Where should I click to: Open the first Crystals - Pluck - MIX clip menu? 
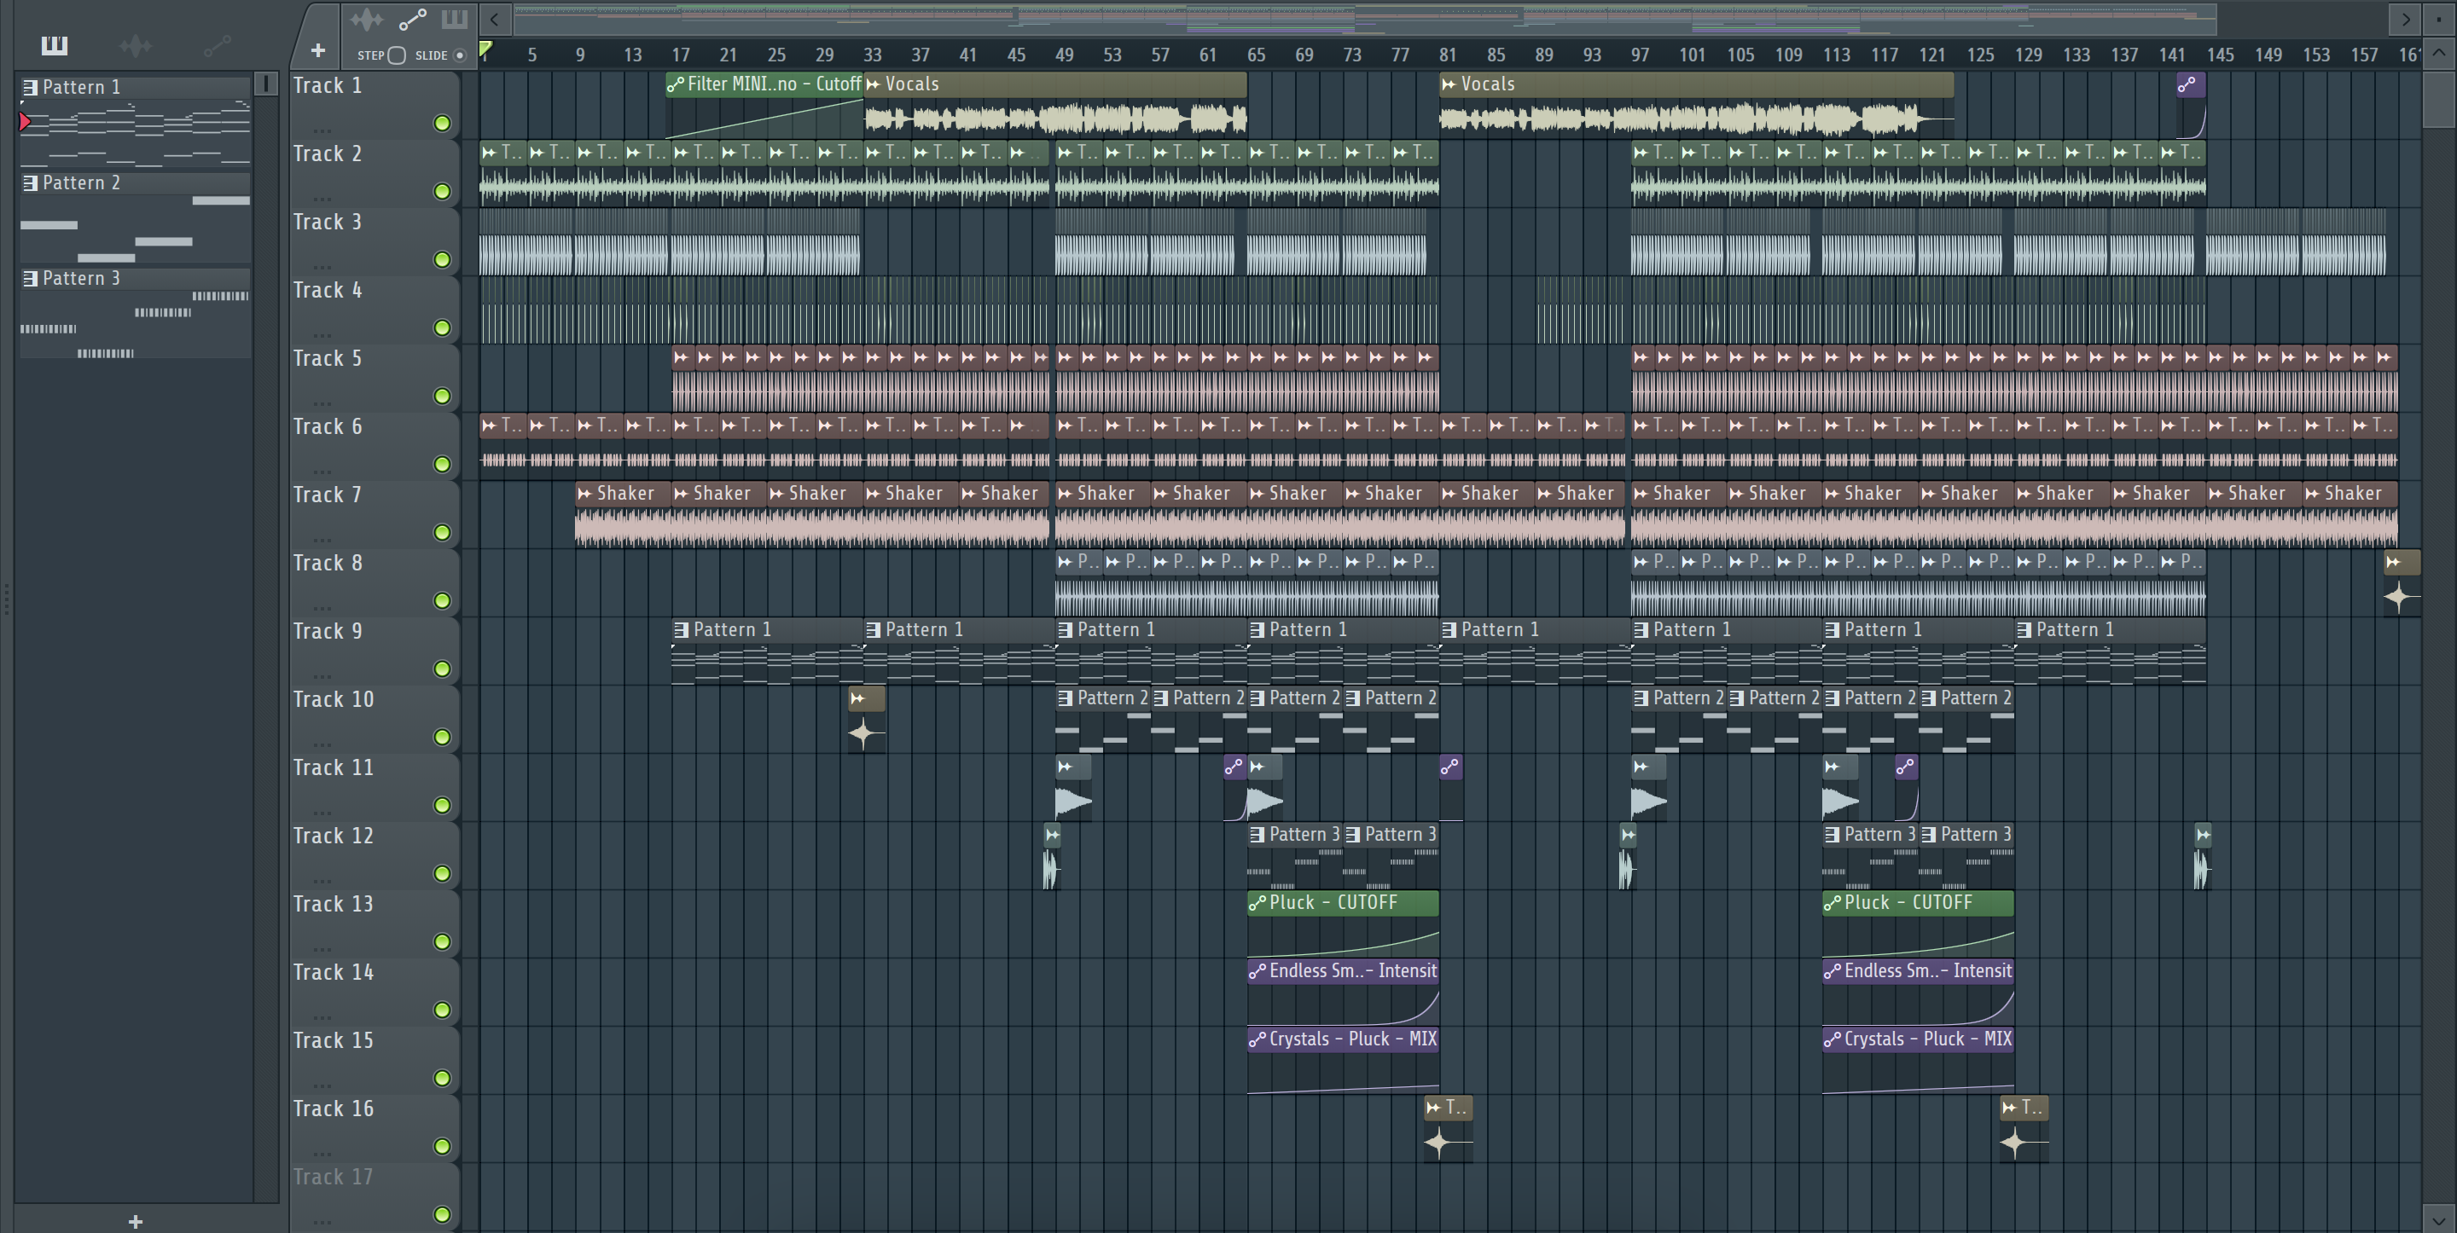coord(1258,1039)
